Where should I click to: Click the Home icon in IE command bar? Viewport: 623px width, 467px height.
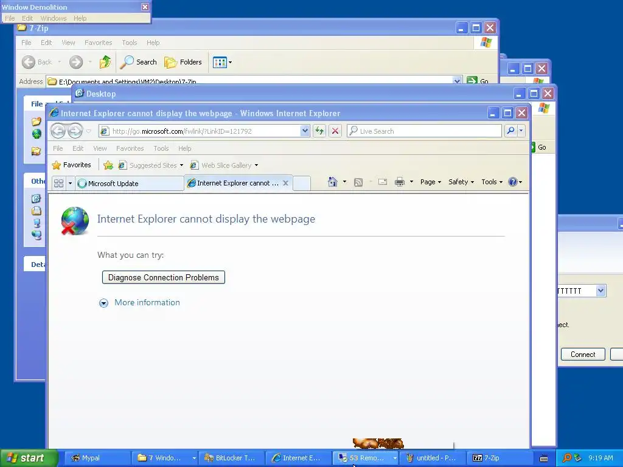[x=333, y=182]
